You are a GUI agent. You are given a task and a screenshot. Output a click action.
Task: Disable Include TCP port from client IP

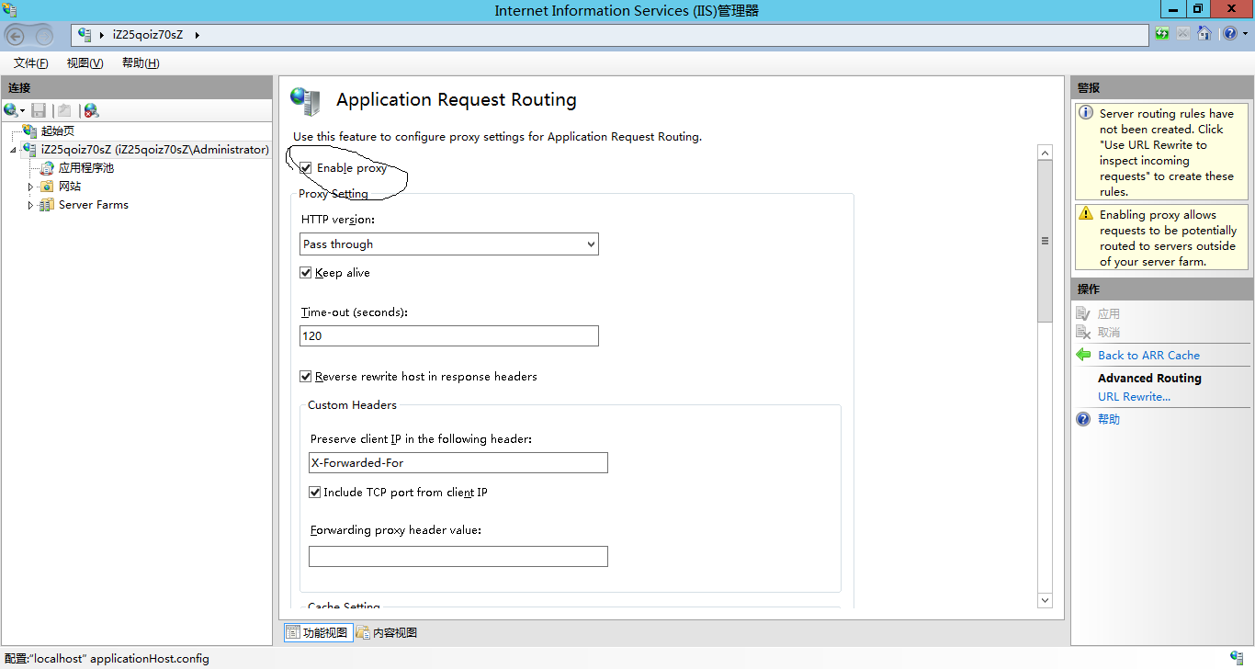314,493
